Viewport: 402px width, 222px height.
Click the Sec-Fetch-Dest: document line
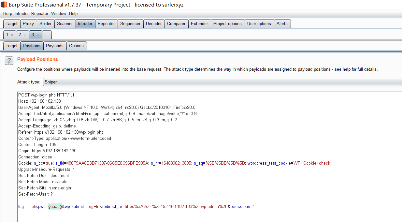43,175
